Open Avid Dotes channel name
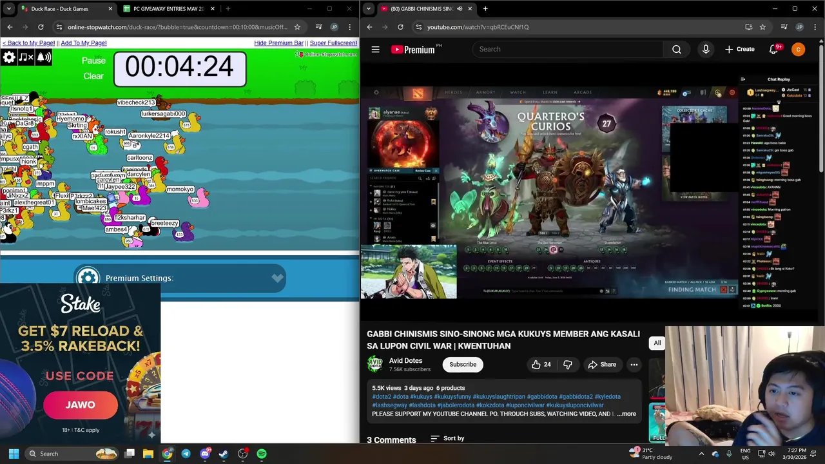Screen dimensions: 825x464 (405, 360)
